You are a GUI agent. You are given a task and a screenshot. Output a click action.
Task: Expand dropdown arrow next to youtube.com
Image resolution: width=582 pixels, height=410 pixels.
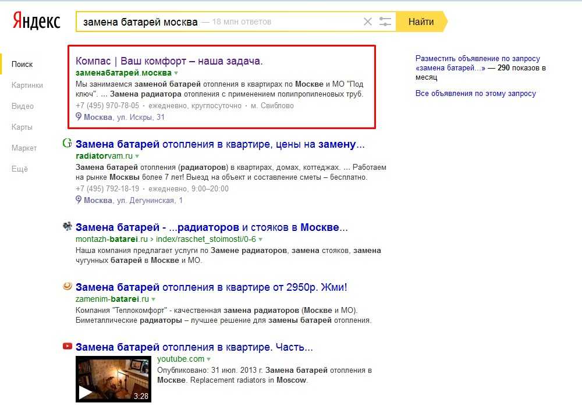(x=209, y=359)
